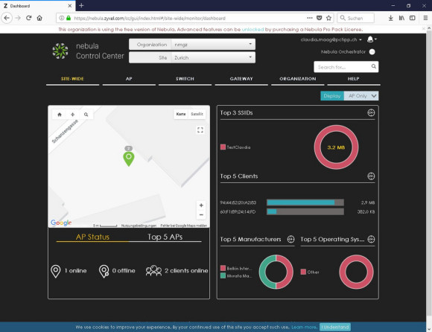
Task: Show browser sidebars icon
Action: pyautogui.click(x=413, y=18)
